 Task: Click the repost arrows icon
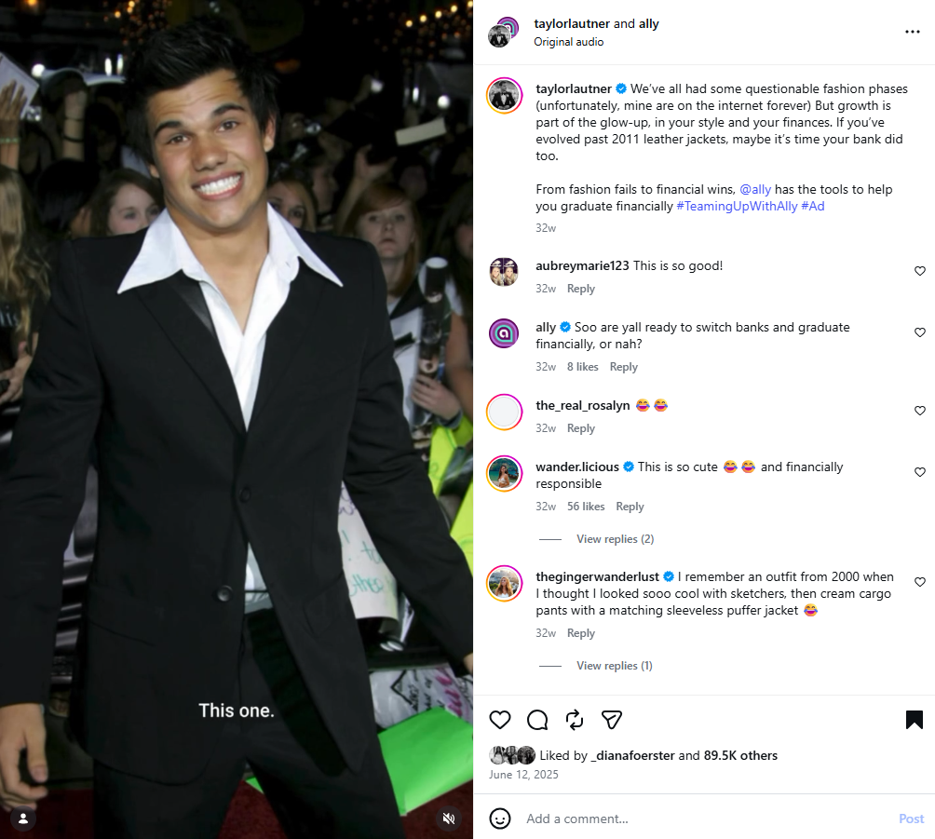pos(575,720)
